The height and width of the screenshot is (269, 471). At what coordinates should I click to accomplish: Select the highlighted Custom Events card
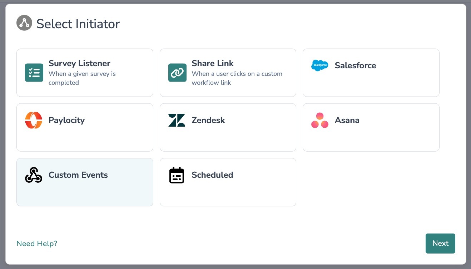(85, 182)
